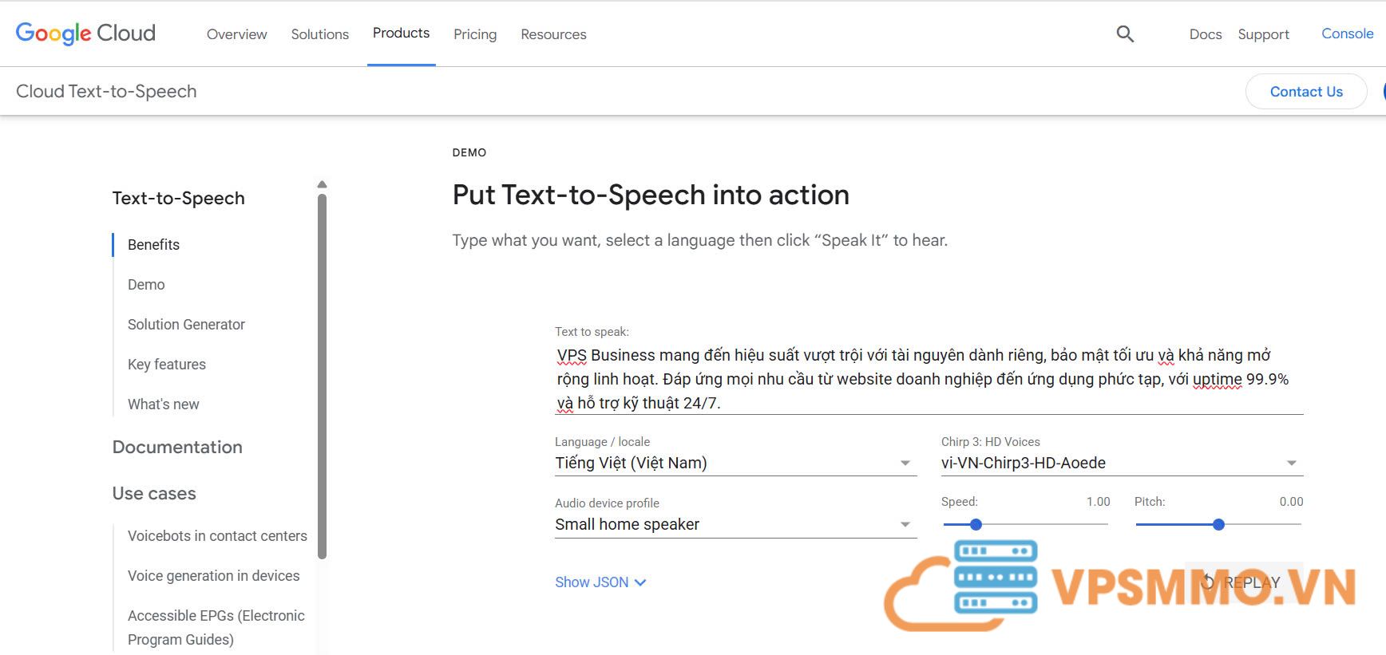The width and height of the screenshot is (1386, 655).
Task: Click the Replay button
Action: (1242, 582)
